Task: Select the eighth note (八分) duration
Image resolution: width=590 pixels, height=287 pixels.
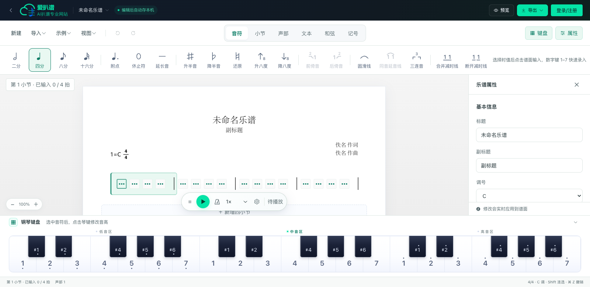Action: pos(63,60)
